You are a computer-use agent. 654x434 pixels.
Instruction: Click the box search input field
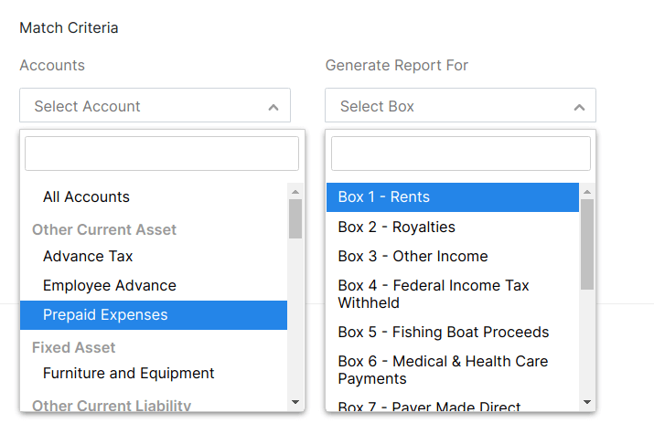point(460,153)
